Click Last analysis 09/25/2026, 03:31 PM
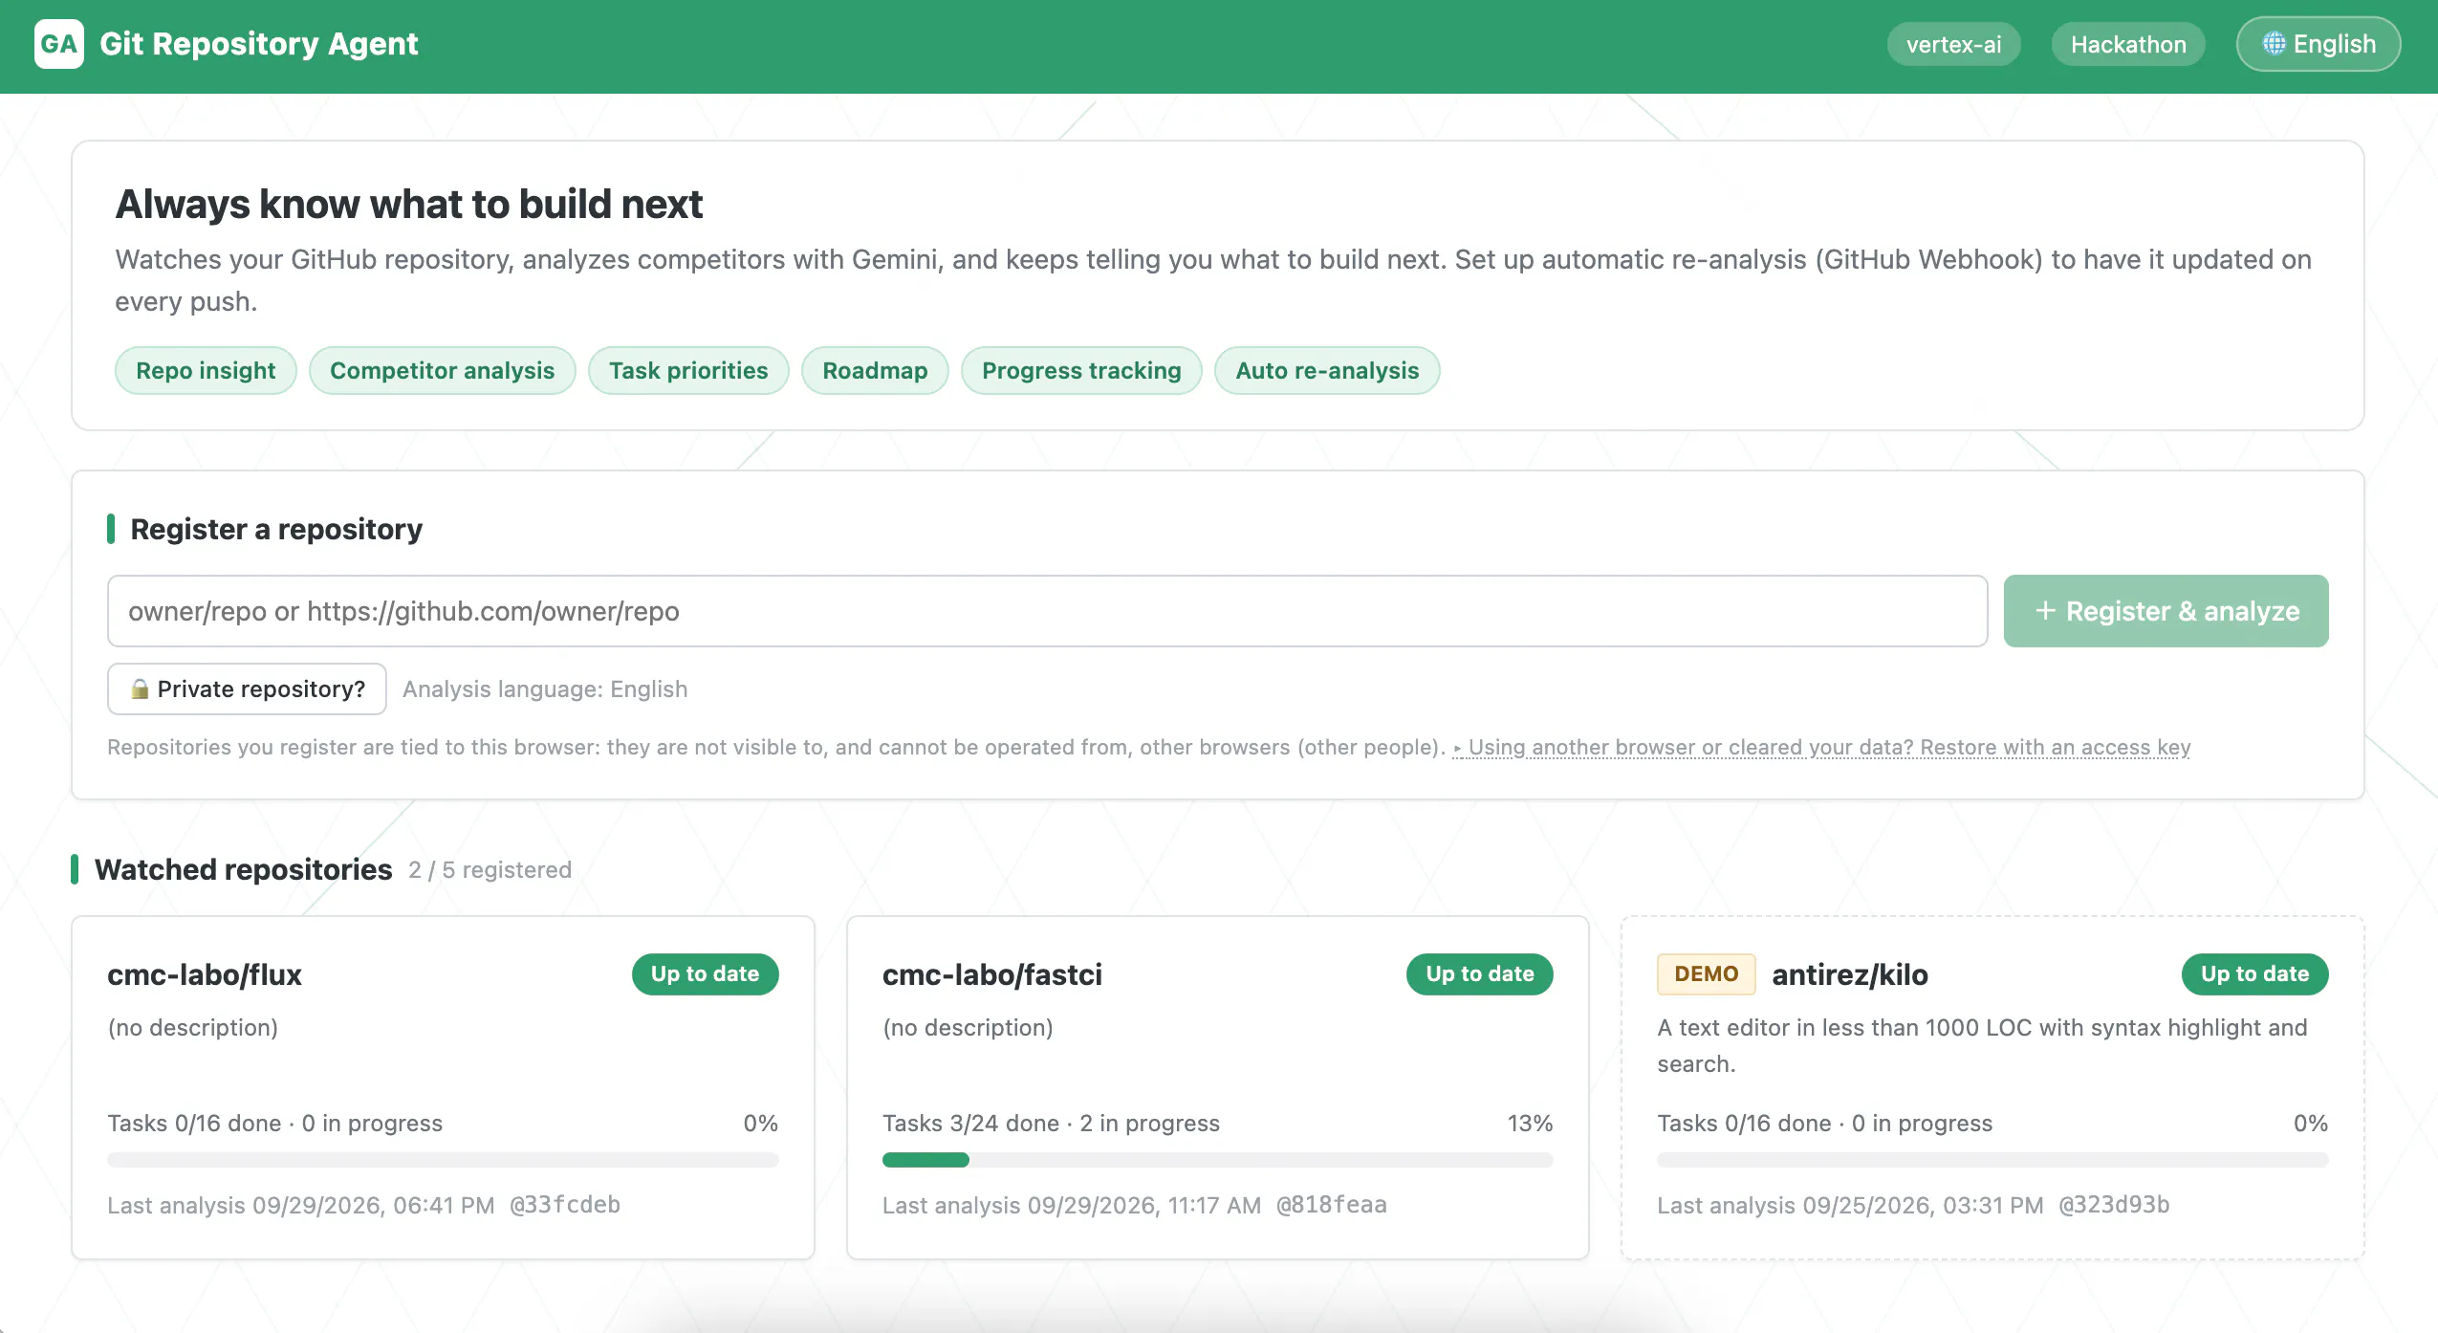The height and width of the screenshot is (1333, 2438). coord(1850,1205)
